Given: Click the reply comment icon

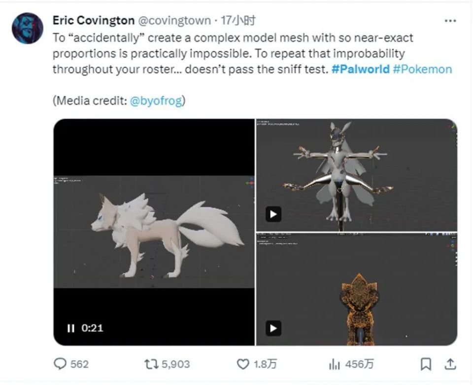Looking at the screenshot, I should coord(60,364).
